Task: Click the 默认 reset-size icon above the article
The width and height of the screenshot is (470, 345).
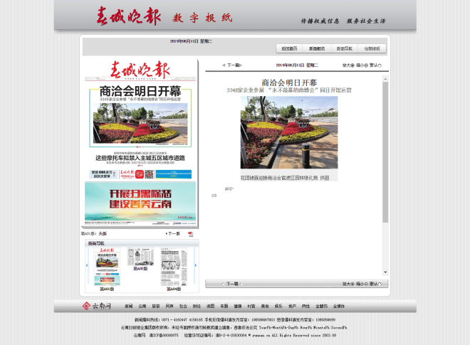Action: pos(380,65)
